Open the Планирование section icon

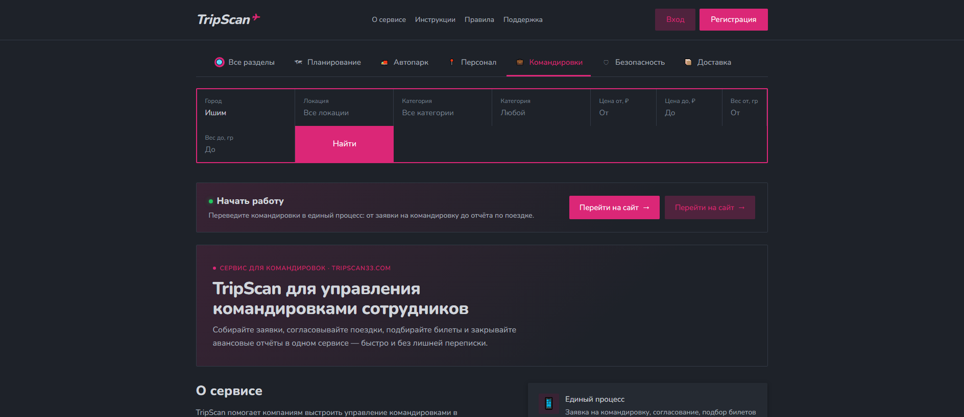click(299, 62)
